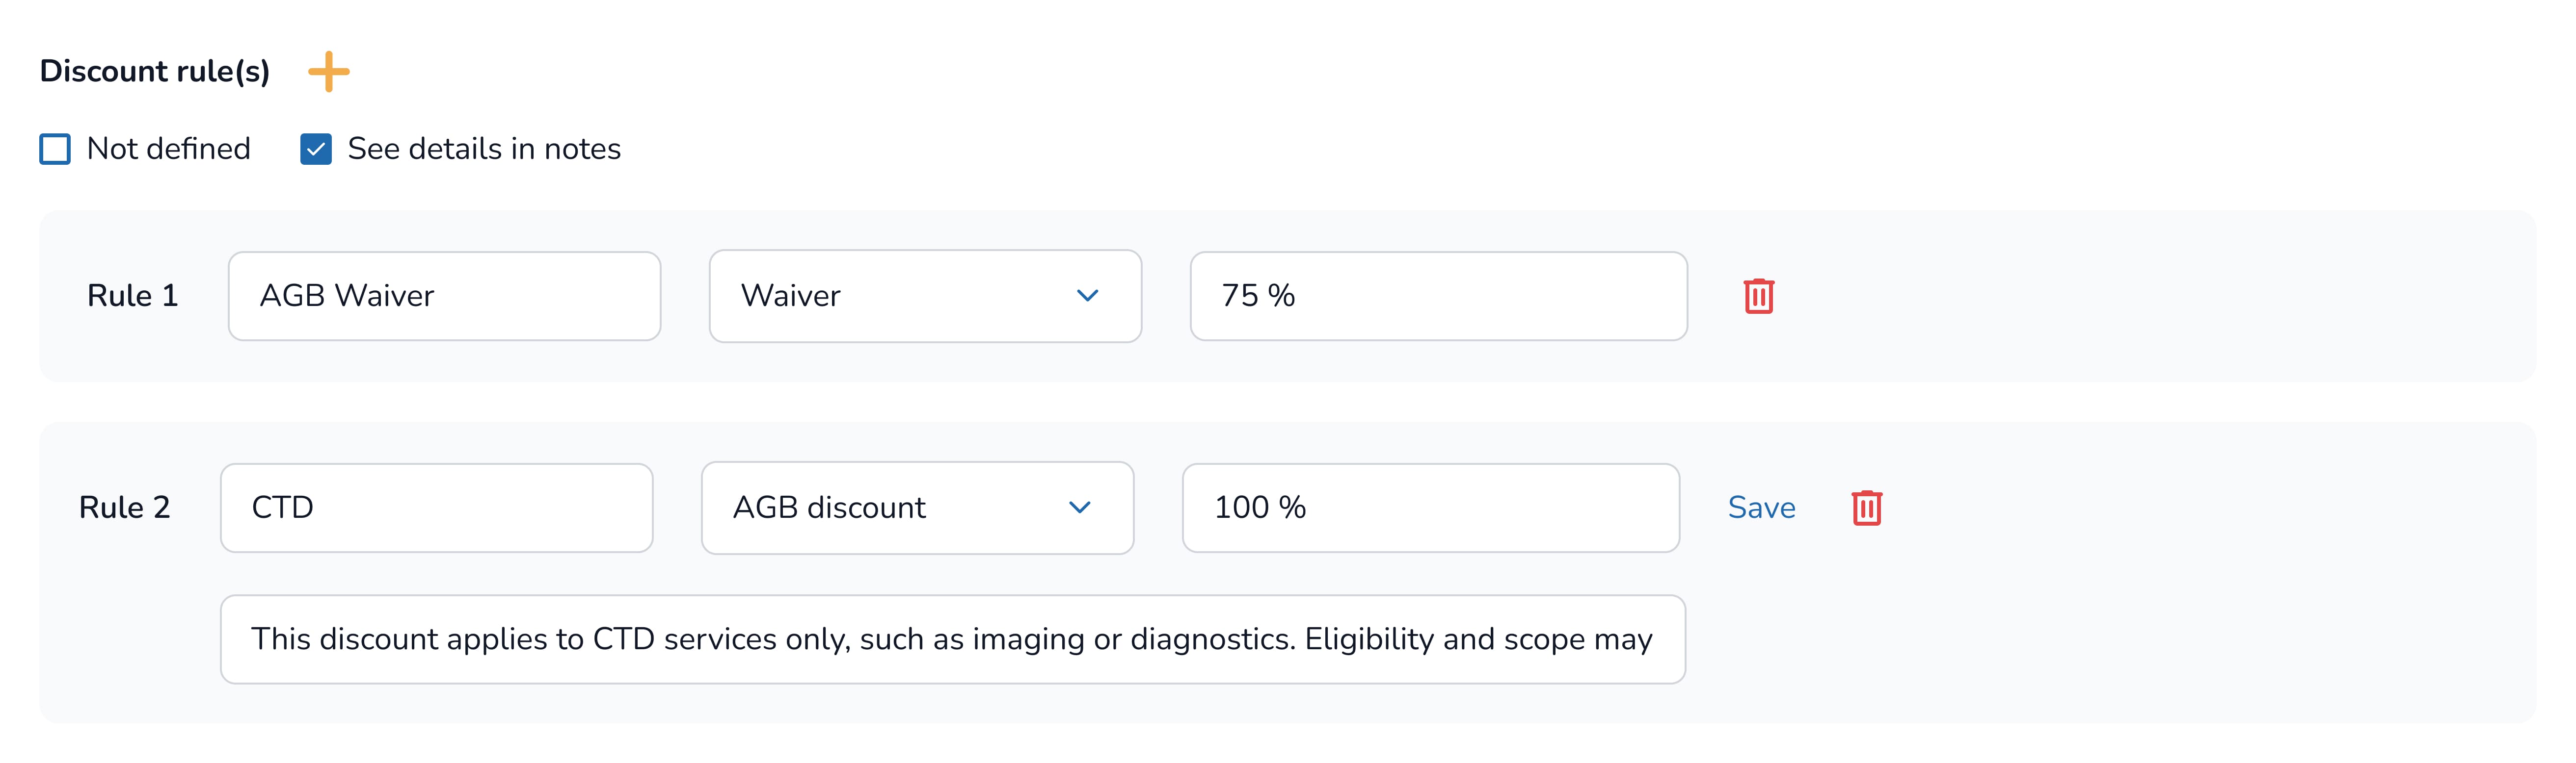Click the chevron arrow in Rule 1's dropdown
Screen dimensions: 2576x763
coord(1087,297)
